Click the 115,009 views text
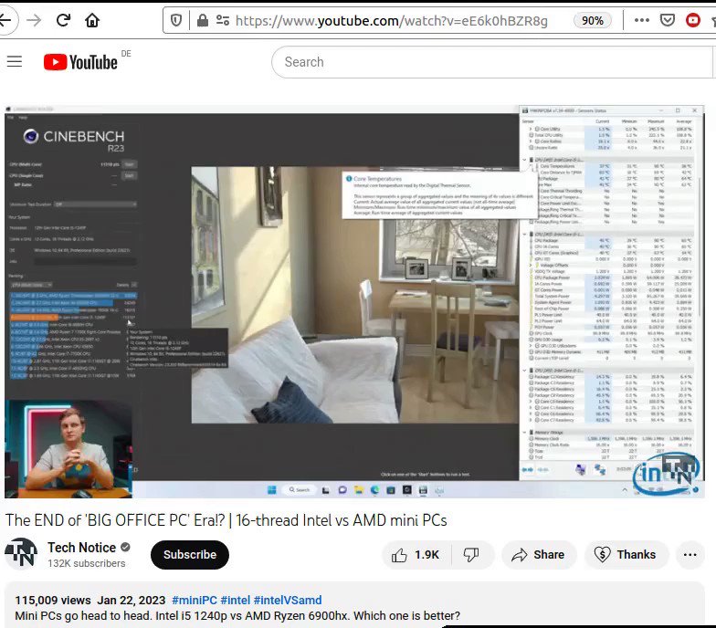Image resolution: width=716 pixels, height=628 pixels. coord(53,600)
